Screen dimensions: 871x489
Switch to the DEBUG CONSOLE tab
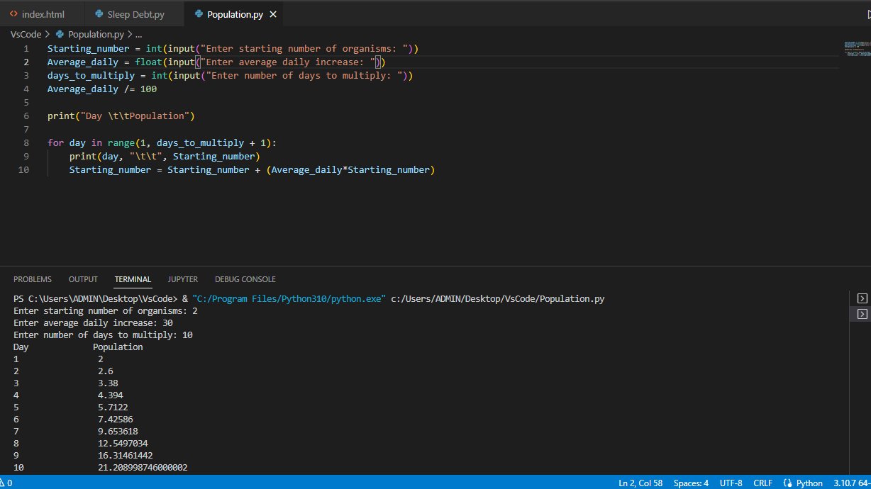(245, 279)
